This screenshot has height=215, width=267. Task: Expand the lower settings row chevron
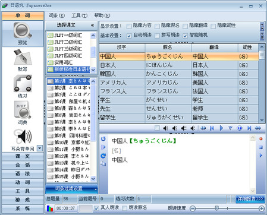[262, 36]
